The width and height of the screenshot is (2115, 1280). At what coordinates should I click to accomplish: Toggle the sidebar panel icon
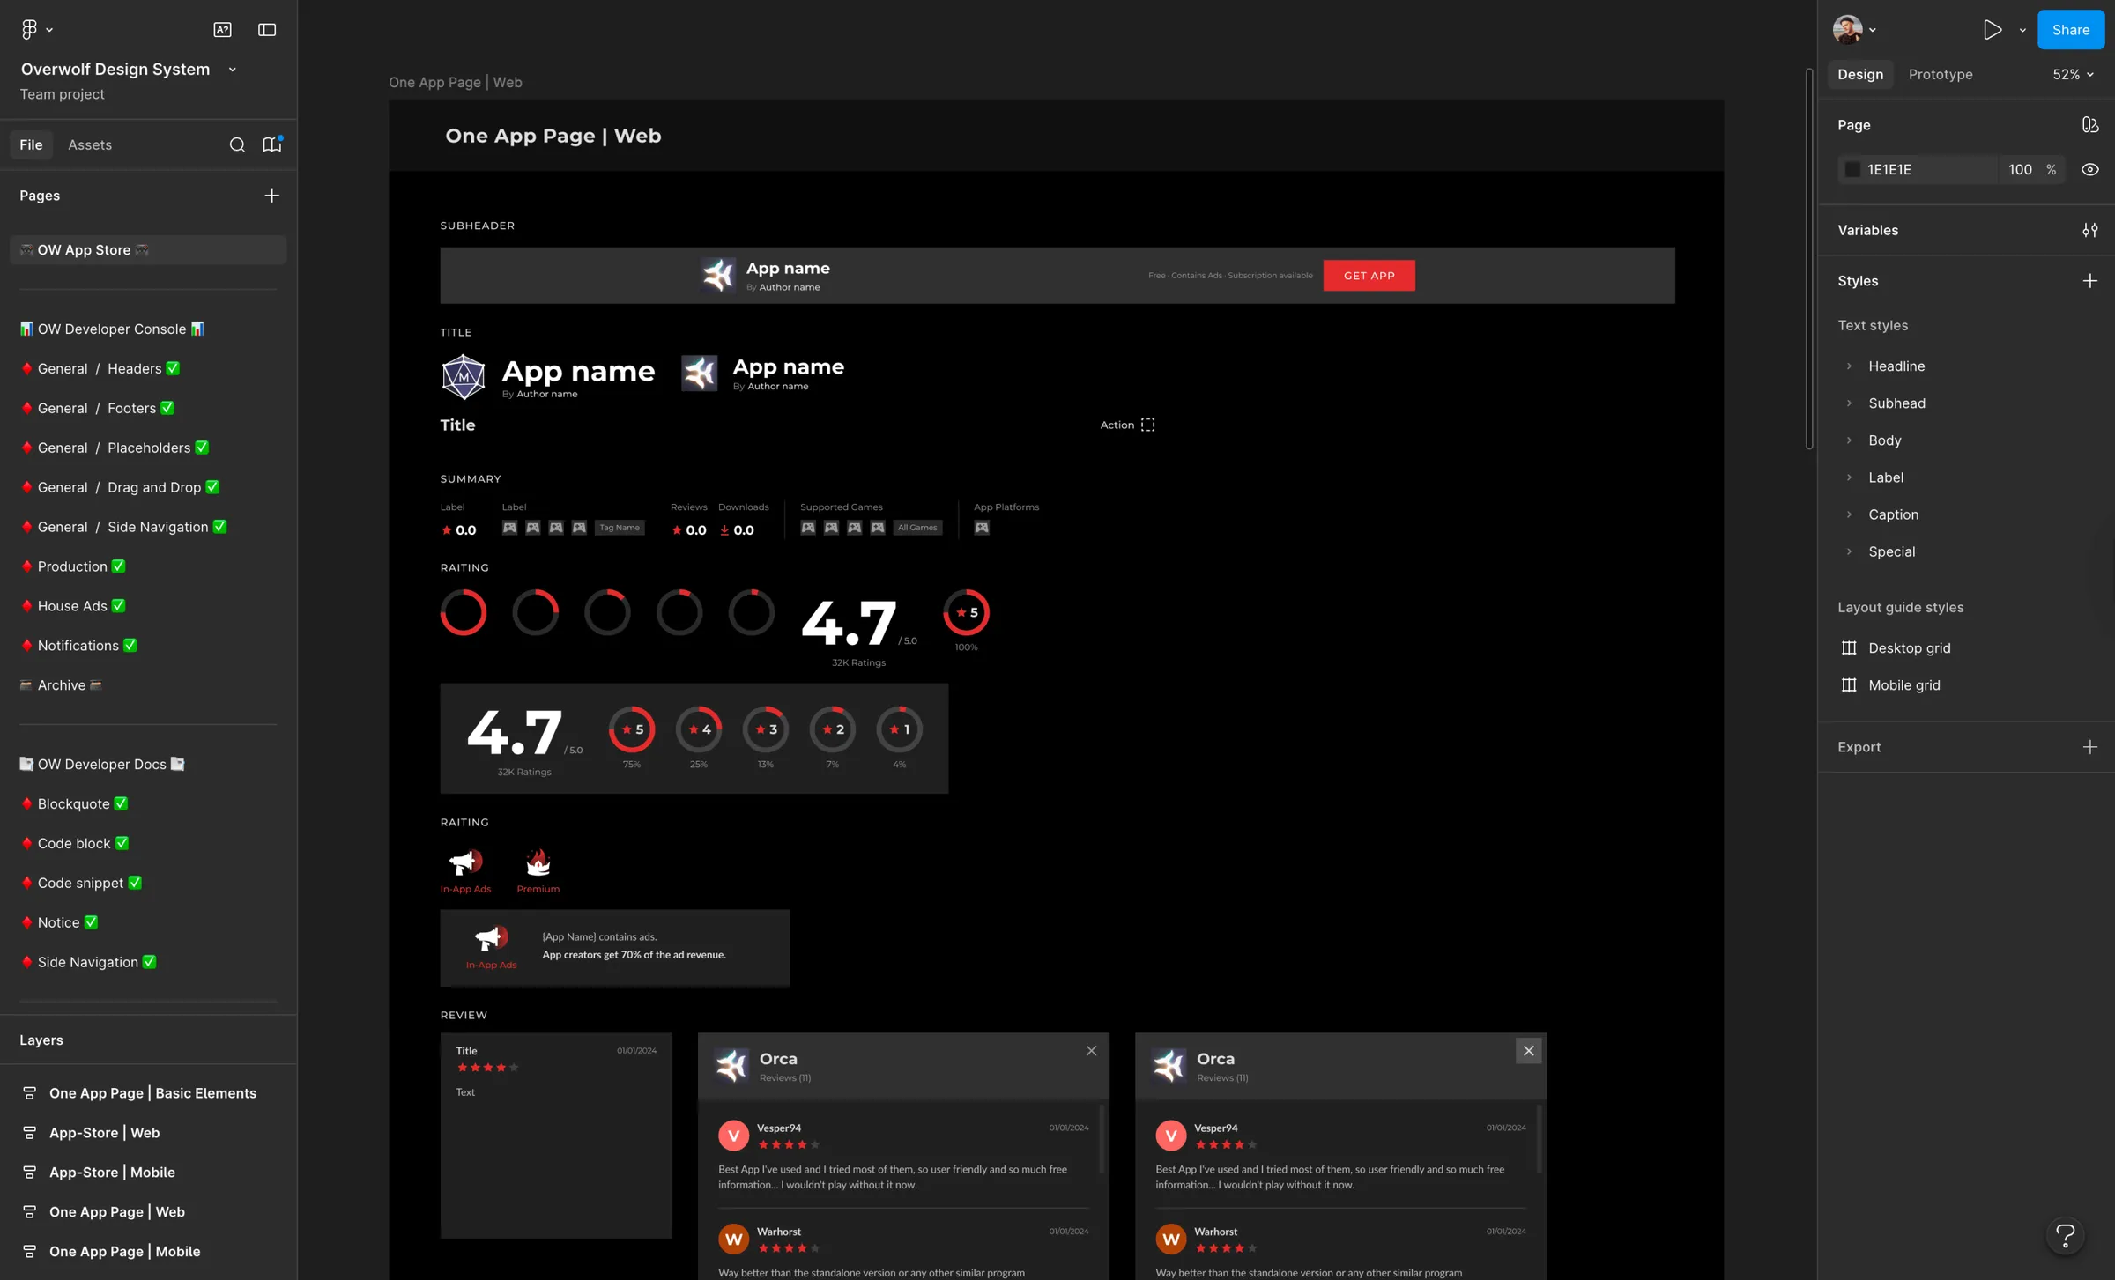coord(267,30)
